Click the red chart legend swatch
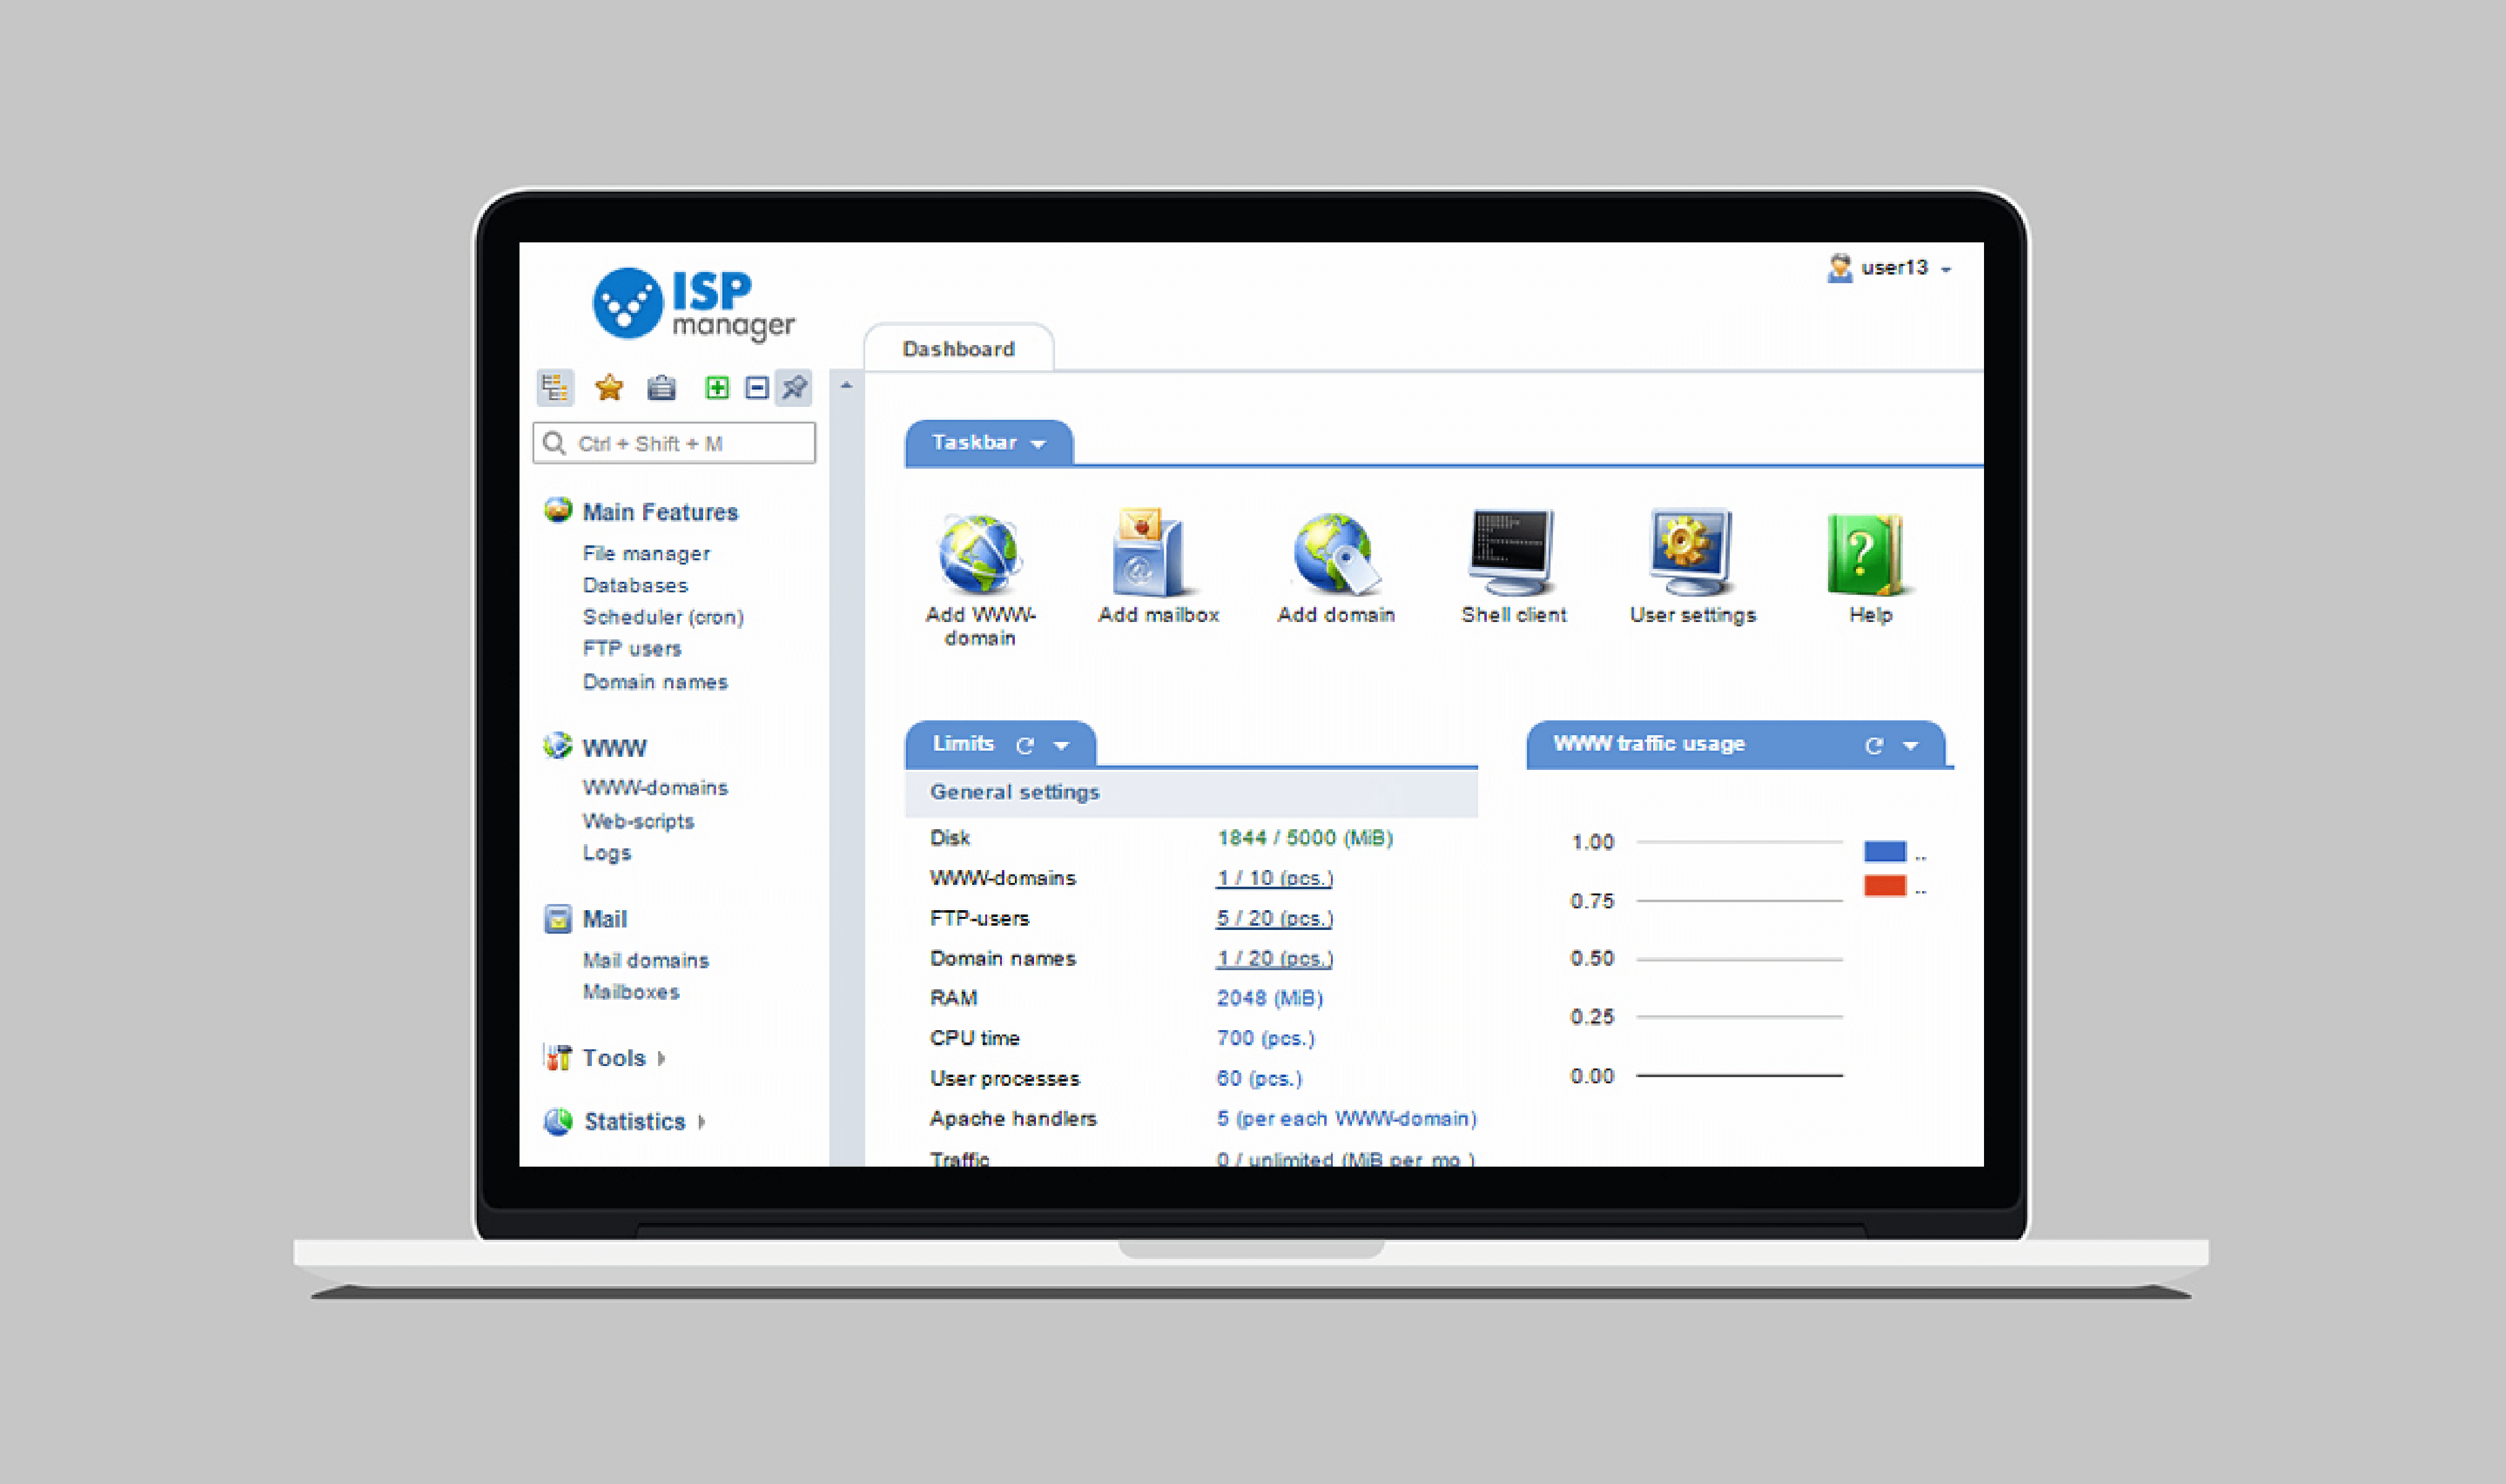This screenshot has height=1484, width=2506. (1884, 886)
